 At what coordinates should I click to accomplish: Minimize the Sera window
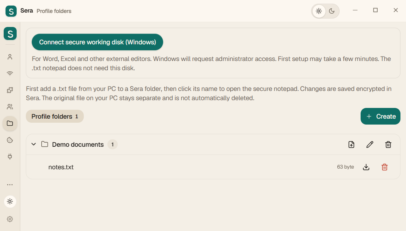point(355,10)
